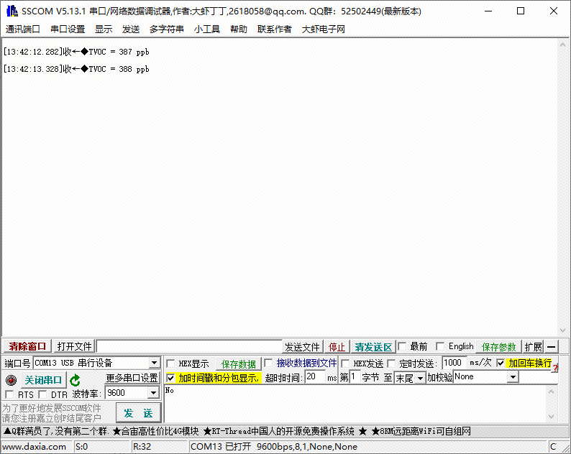Image resolution: width=571 pixels, height=454 pixels.
Task: Check the 最前 always-on-top checkbox
Action: click(402, 346)
